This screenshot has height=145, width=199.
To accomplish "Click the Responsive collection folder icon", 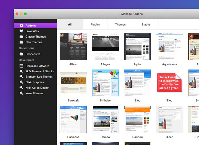I will pyautogui.click(x=21, y=54).
